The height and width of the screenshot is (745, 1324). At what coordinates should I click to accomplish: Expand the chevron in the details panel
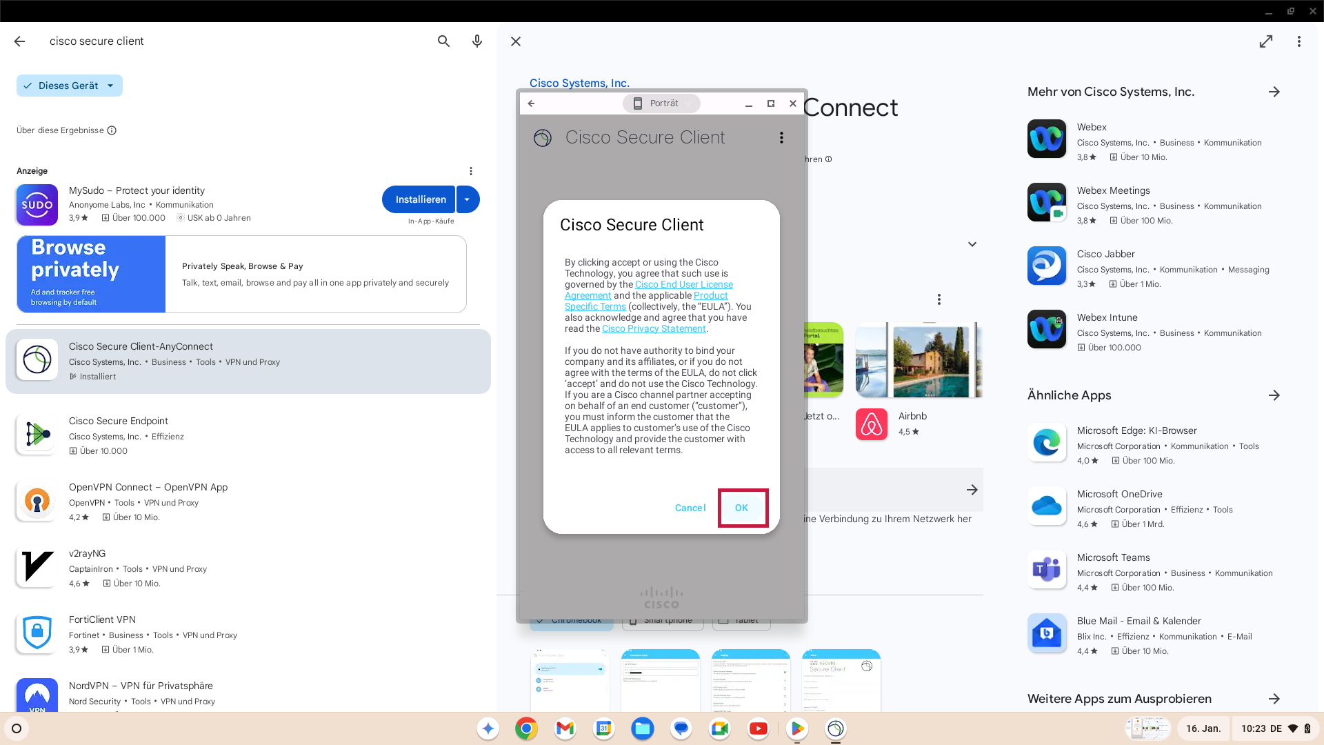(972, 244)
